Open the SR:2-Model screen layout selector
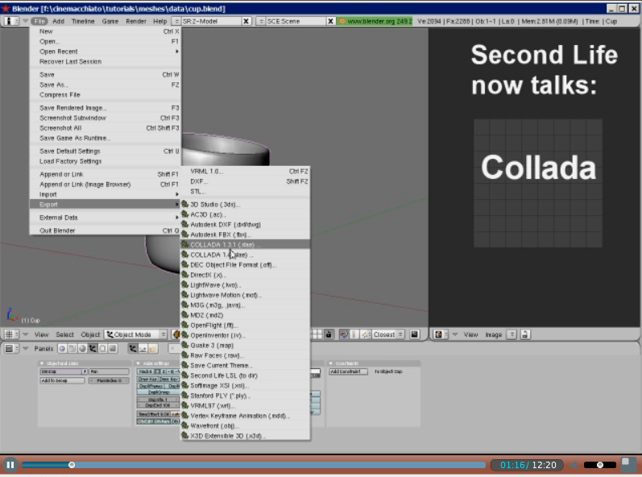This screenshot has height=477, width=642. tap(176, 21)
